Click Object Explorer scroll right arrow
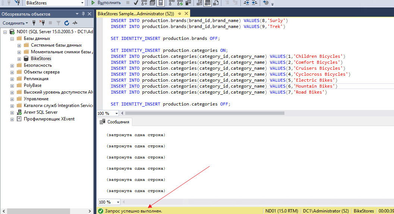Viewport: 394px width, 214px height. 90,211
